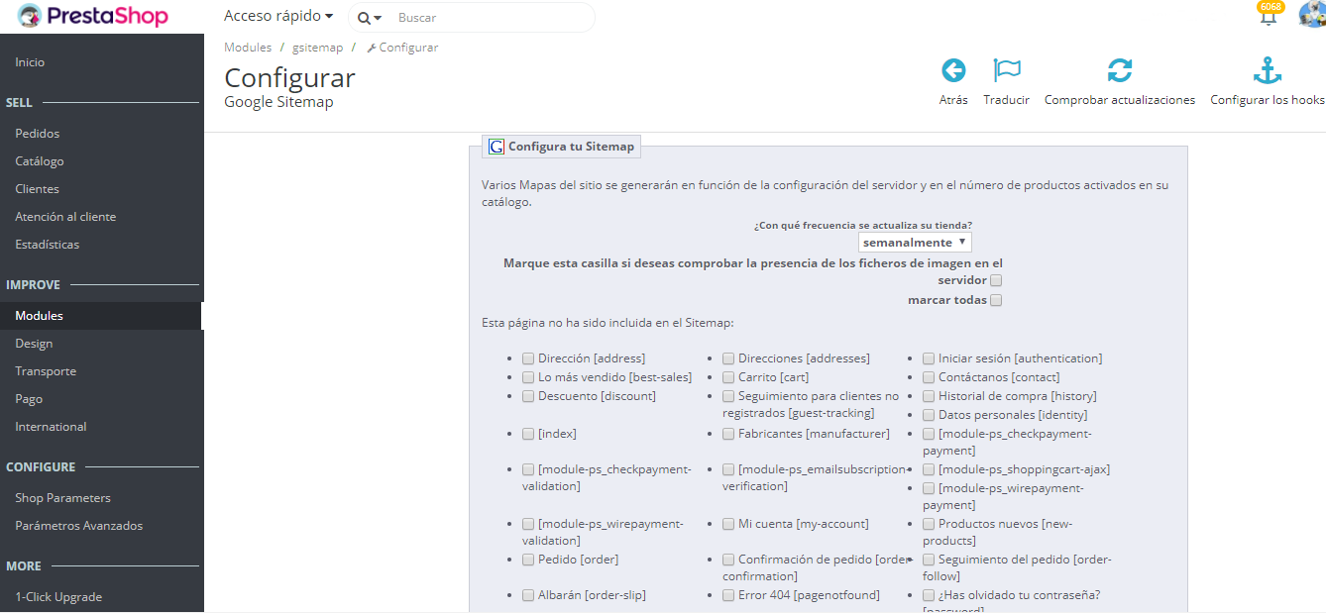
Task: Open the update frequency 'semanalmente' dropdown
Action: tap(915, 243)
